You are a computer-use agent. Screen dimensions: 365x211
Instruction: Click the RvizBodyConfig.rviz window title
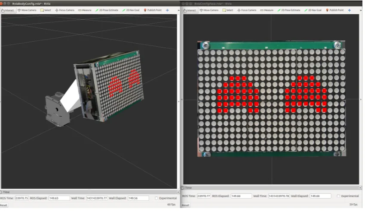(31, 4)
